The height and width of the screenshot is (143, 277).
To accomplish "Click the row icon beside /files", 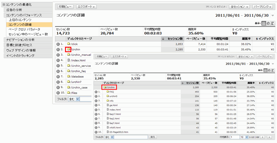I will [x=58, y=93].
